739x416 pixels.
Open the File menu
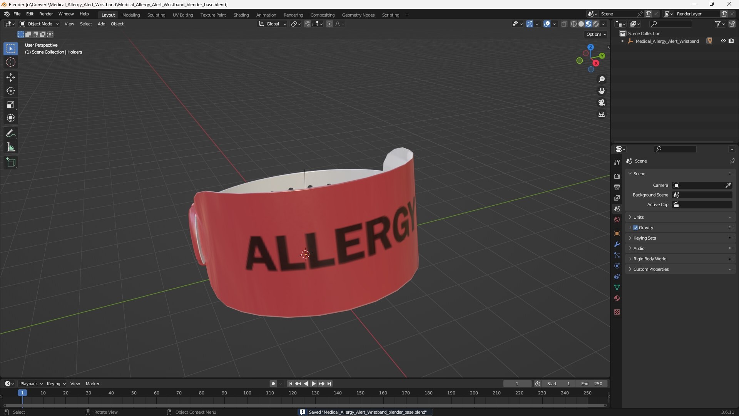[x=17, y=14]
